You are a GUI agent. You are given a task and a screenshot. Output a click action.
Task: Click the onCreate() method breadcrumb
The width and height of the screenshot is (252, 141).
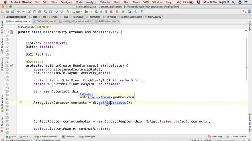44,27
